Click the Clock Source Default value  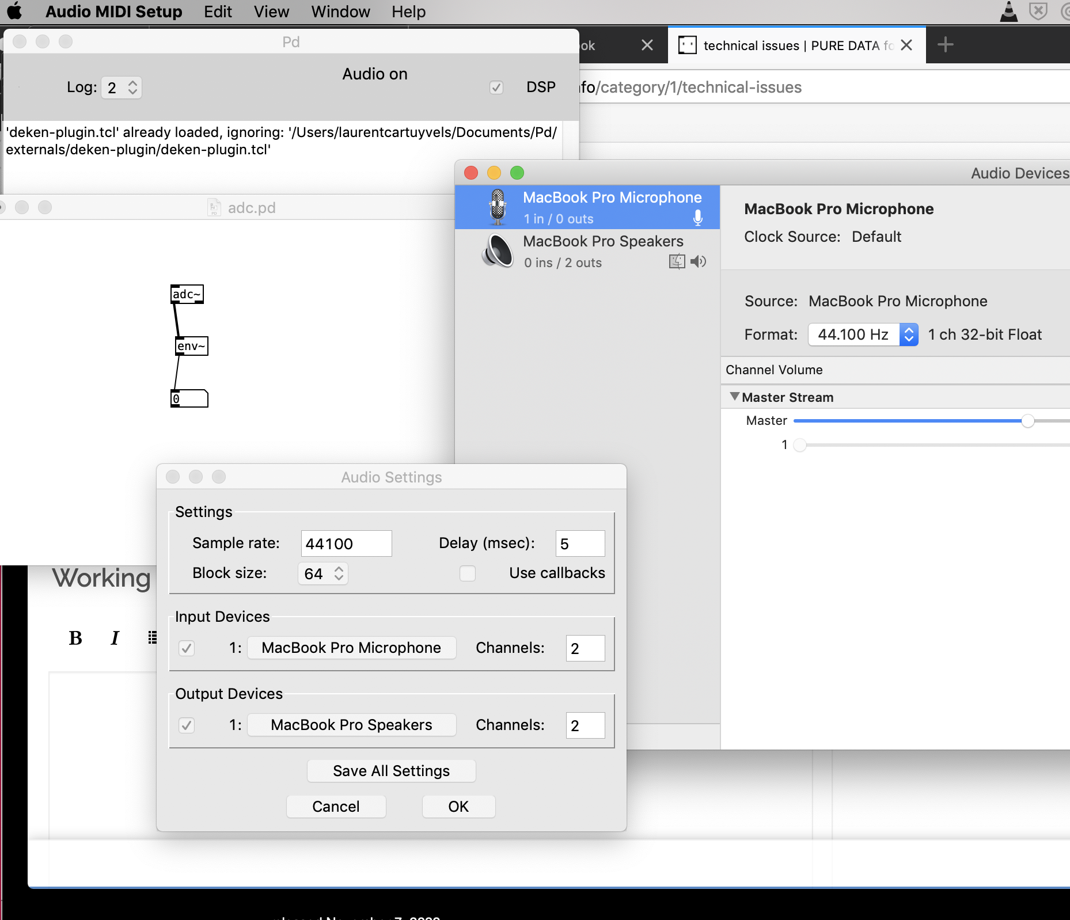(877, 237)
